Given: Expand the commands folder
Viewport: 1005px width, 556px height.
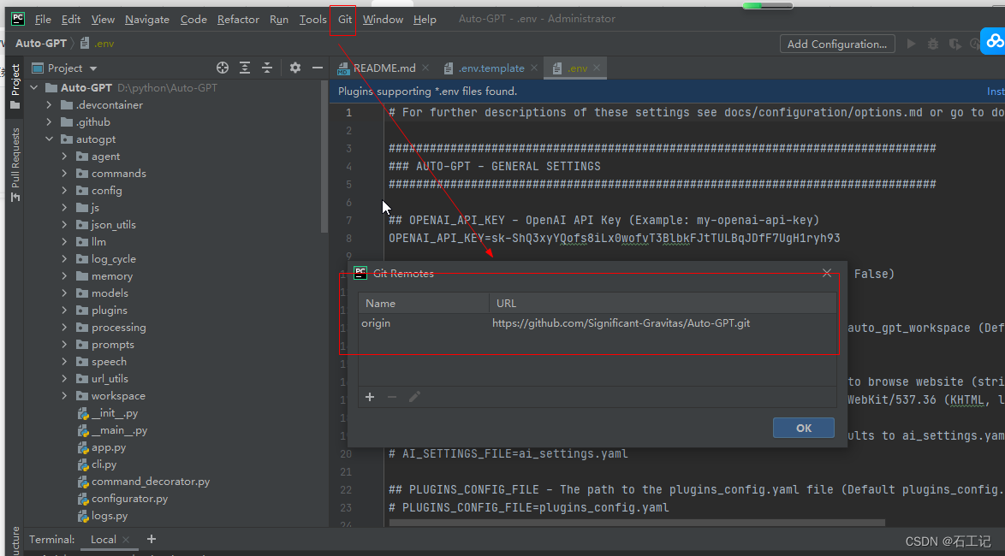Looking at the screenshot, I should tap(64, 173).
